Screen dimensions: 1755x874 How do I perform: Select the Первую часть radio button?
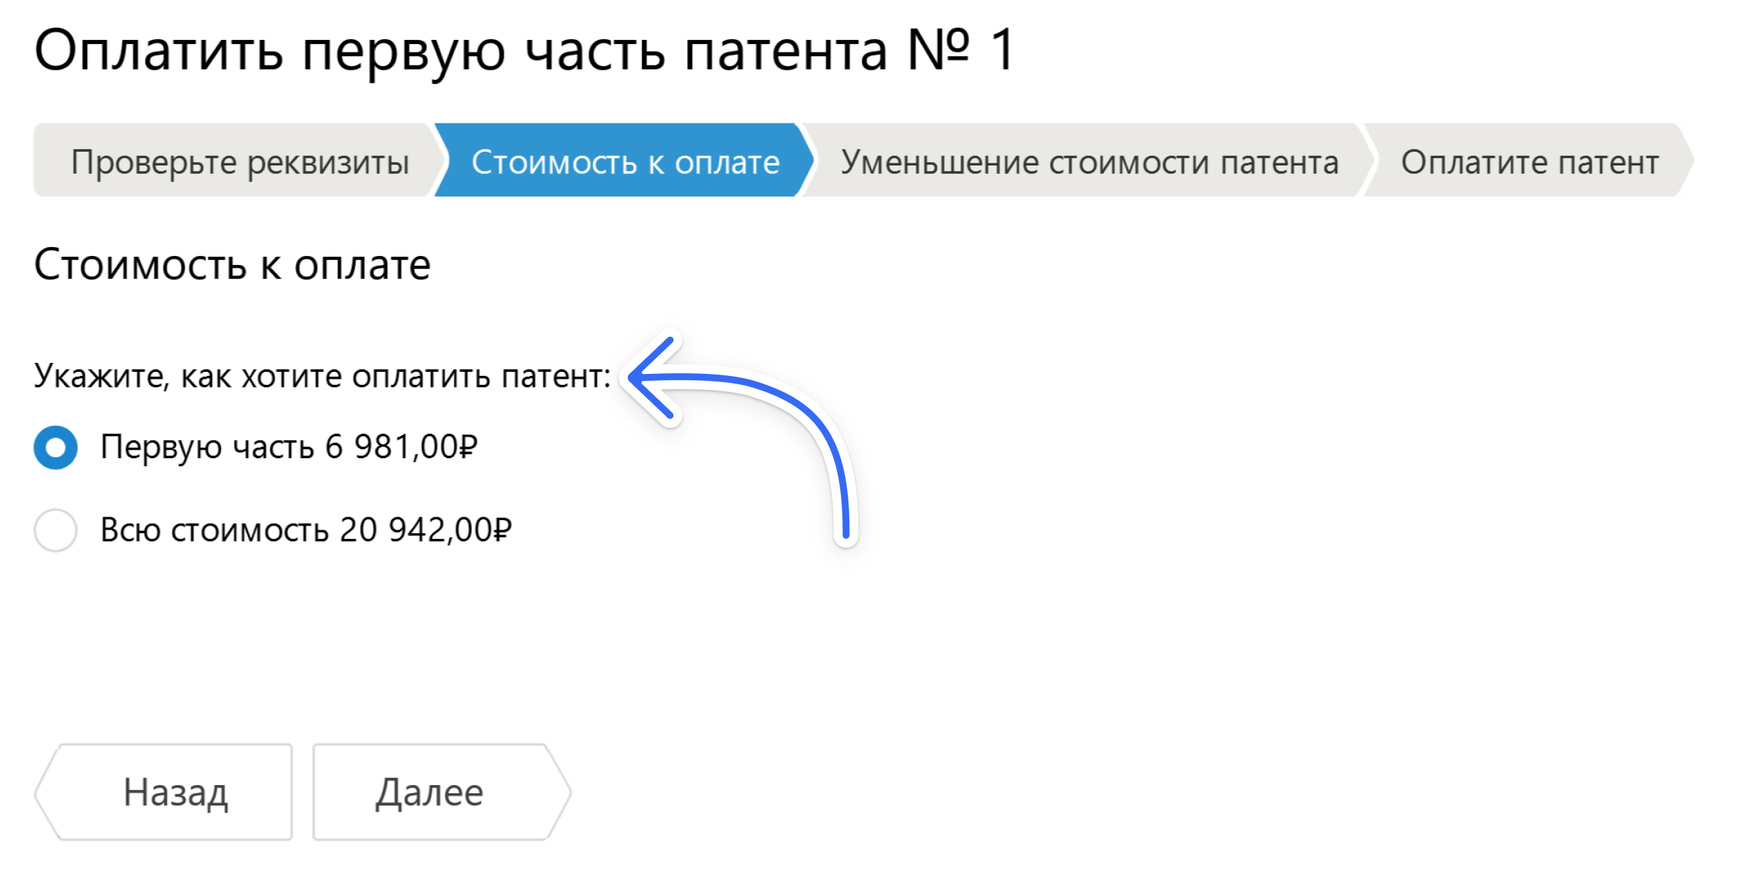pos(55,447)
